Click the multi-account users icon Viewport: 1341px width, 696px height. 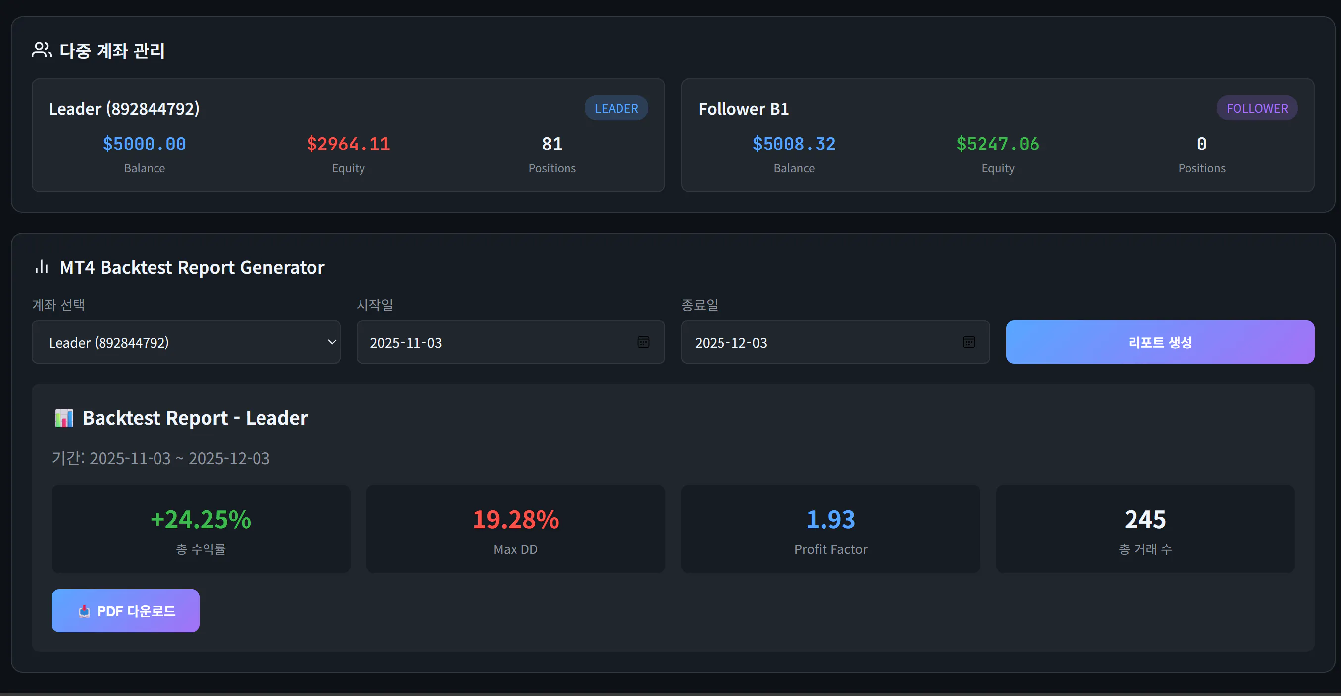[41, 50]
